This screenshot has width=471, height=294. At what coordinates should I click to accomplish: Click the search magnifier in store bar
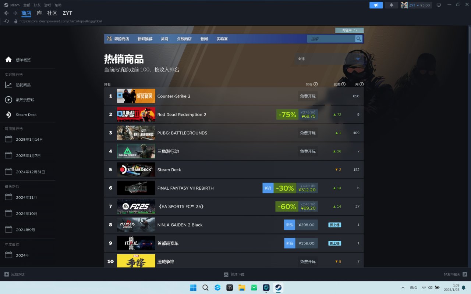358,39
